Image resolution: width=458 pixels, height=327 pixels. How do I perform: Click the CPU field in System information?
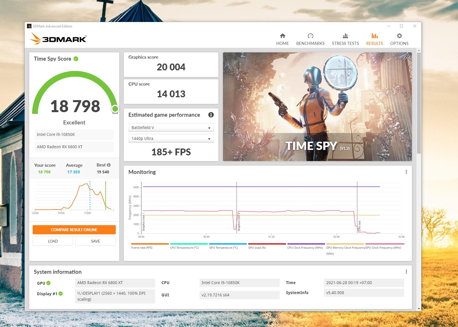click(x=240, y=283)
